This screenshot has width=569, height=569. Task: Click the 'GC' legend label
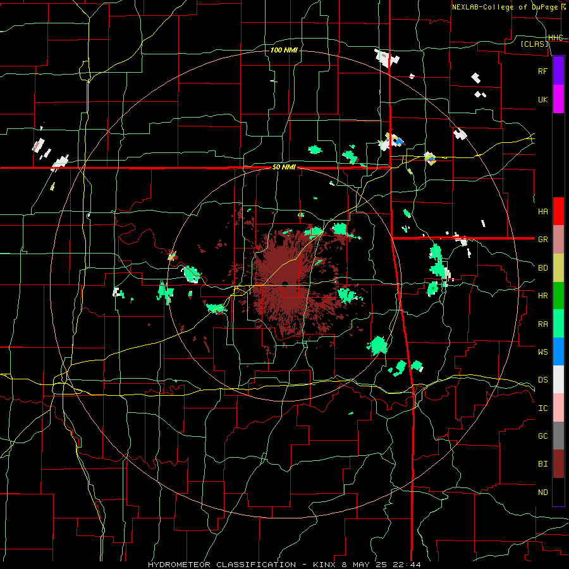542,436
